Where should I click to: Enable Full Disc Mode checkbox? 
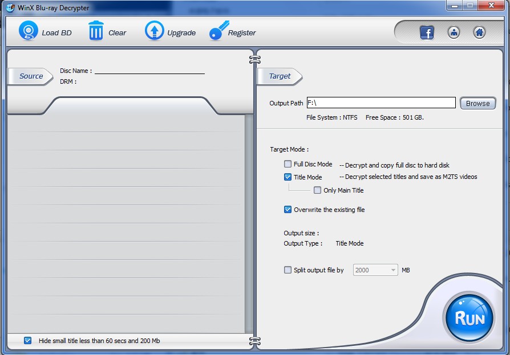pyautogui.click(x=288, y=164)
